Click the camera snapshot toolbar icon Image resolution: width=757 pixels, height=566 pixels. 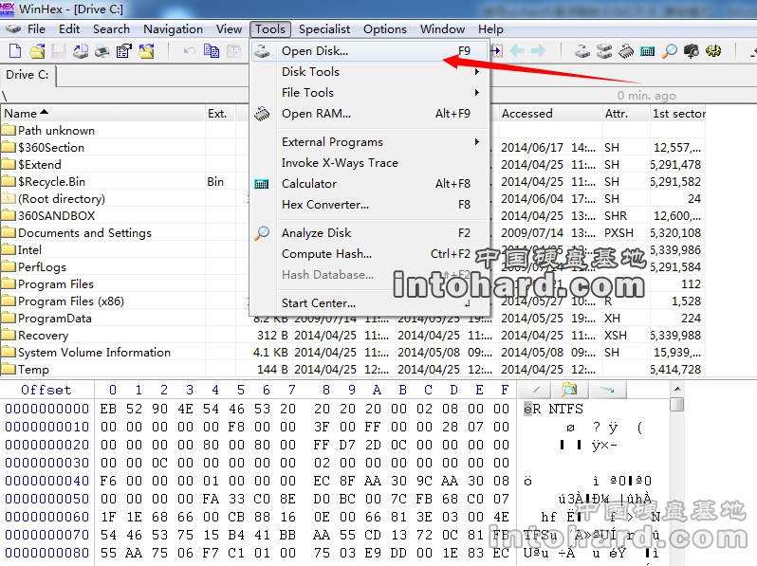point(692,50)
